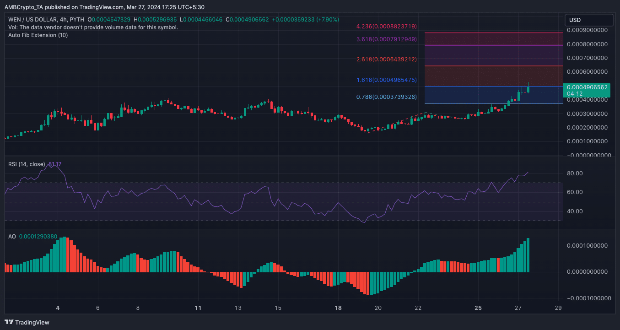Click date label 18 on time axis
Screen dimensions: 620x330
pos(338,308)
